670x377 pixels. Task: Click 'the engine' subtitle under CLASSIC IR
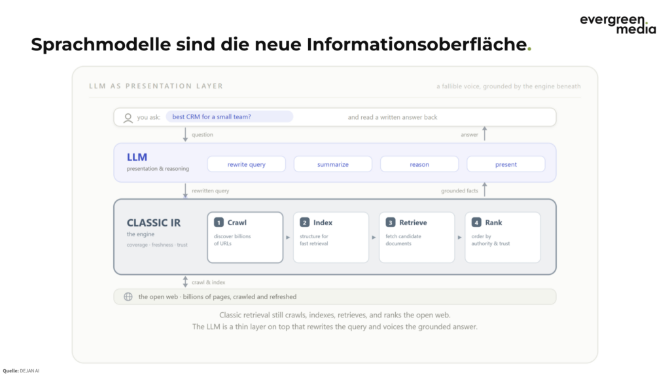(140, 234)
